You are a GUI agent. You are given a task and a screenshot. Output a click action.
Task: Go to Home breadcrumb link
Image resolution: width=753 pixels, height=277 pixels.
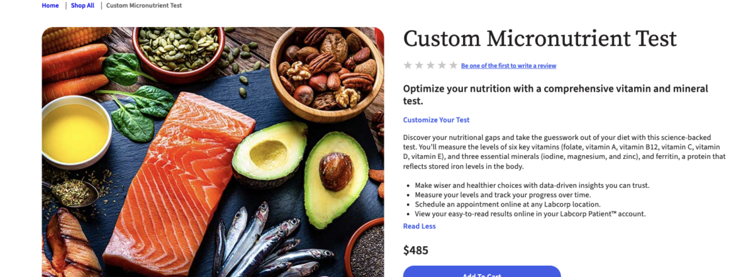(x=50, y=5)
